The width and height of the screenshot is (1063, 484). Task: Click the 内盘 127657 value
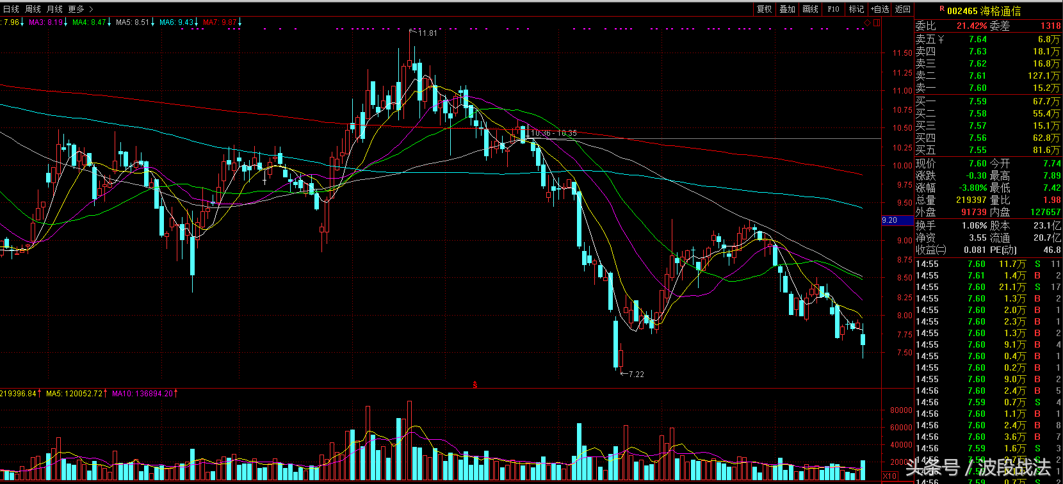pyautogui.click(x=1045, y=212)
